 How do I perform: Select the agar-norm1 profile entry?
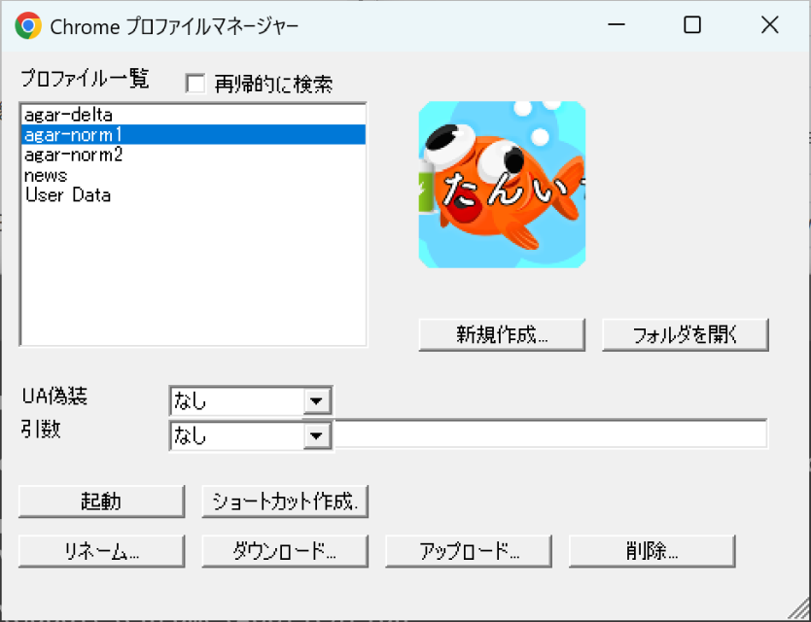click(73, 134)
